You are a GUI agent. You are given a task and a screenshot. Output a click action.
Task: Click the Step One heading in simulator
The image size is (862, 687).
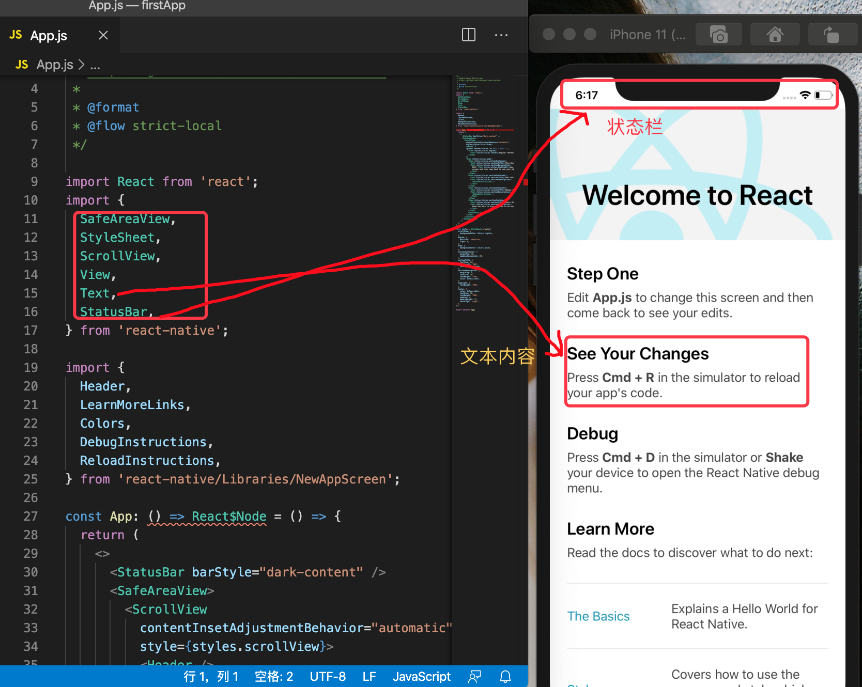point(603,274)
